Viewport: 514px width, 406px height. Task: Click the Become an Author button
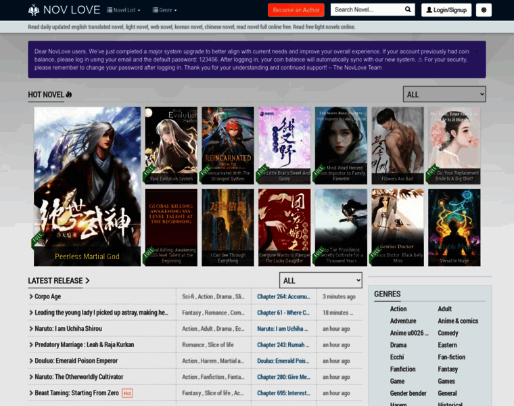[x=296, y=10]
